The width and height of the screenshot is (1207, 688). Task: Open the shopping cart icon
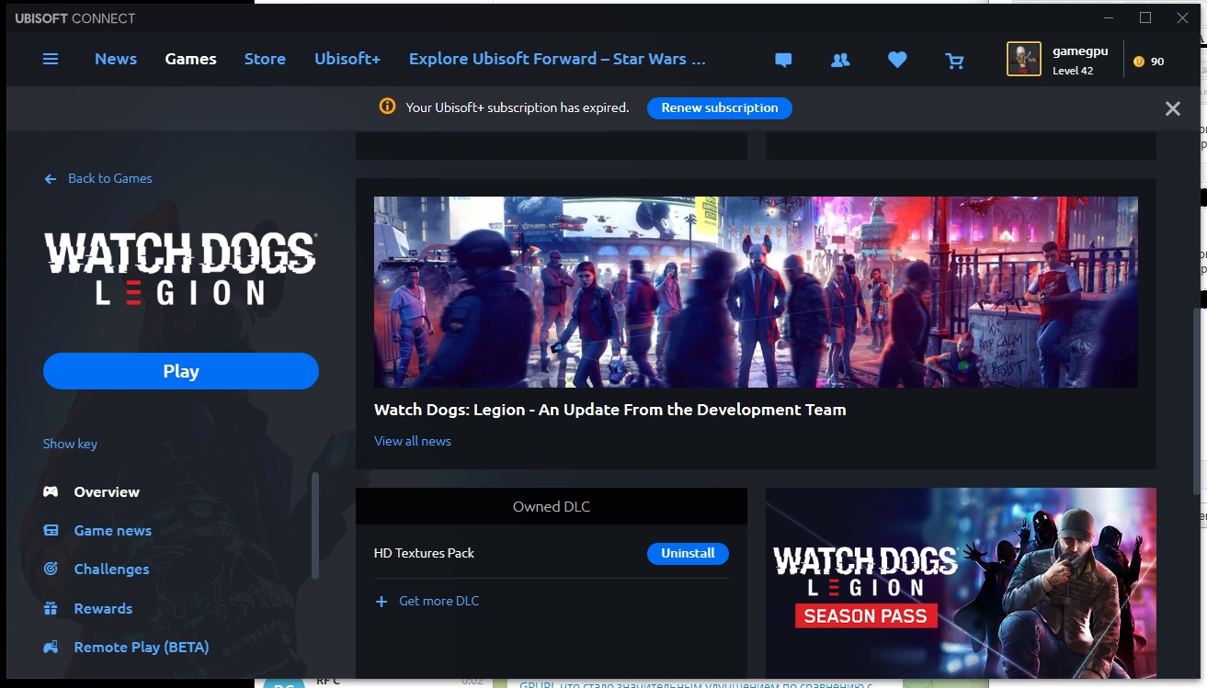click(955, 61)
